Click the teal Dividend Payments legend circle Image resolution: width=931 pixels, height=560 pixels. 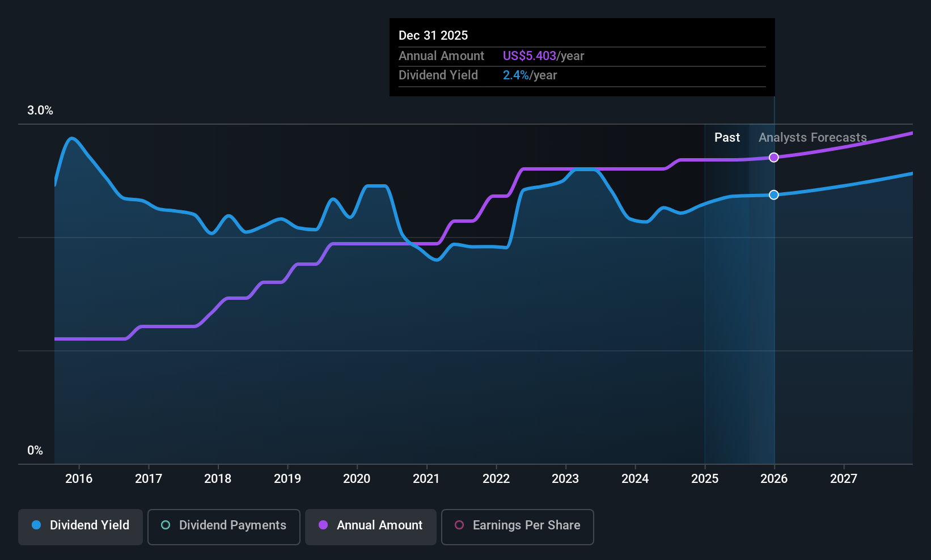tap(166, 525)
